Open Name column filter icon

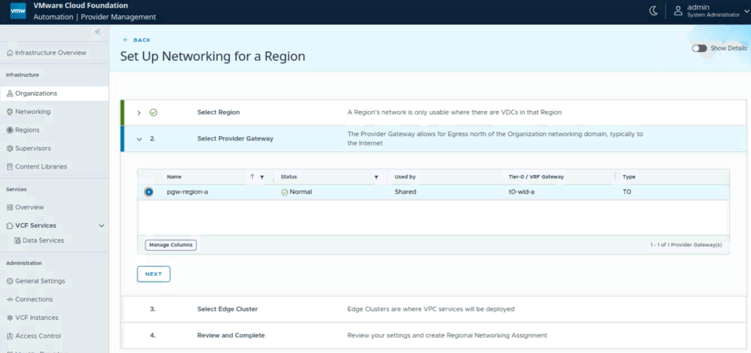pyautogui.click(x=262, y=177)
